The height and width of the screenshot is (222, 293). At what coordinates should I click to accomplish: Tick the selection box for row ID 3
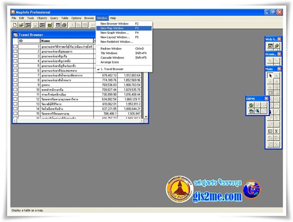[x=15, y=56]
